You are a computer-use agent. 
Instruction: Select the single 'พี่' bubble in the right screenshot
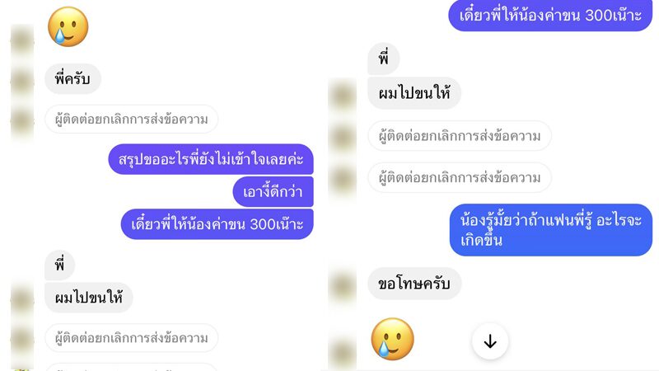pyautogui.click(x=383, y=58)
